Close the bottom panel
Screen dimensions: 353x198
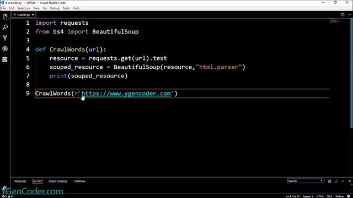click(350, 181)
